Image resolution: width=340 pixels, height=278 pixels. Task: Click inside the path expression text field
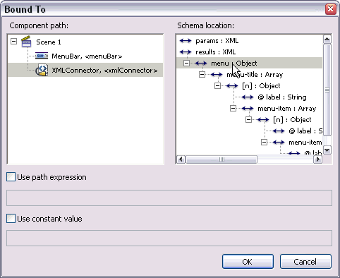[169, 198]
